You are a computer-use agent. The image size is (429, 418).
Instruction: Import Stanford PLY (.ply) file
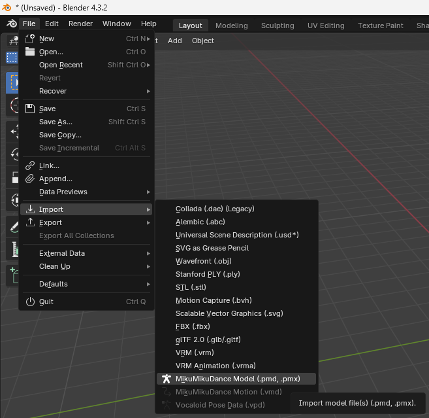(x=236, y=274)
